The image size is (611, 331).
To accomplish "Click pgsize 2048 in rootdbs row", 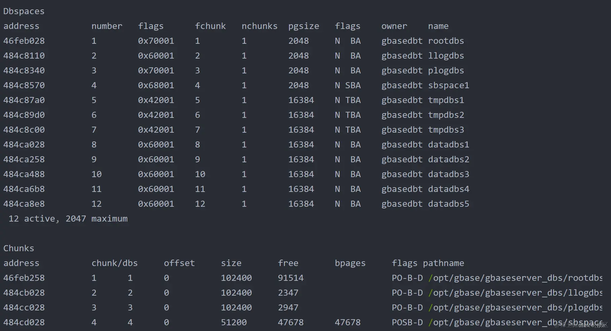I will 298,41.
